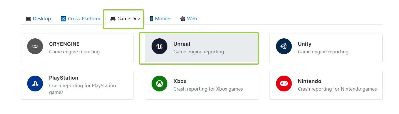The width and height of the screenshot is (399, 114).
Task: Click the shuffle icon beside Cross-Platform
Action: coord(63,19)
